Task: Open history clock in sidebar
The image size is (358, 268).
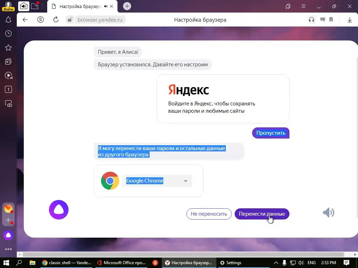Action: (x=8, y=34)
